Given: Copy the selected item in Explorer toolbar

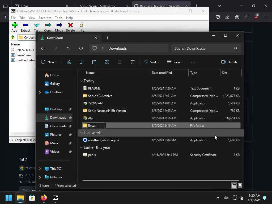Looking at the screenshot, I should 81,62.
